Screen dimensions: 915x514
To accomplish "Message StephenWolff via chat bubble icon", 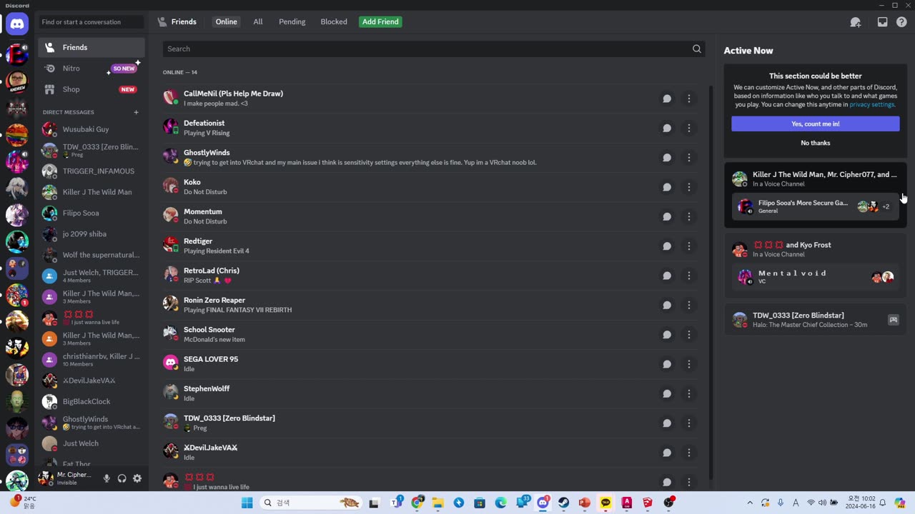I will click(667, 394).
